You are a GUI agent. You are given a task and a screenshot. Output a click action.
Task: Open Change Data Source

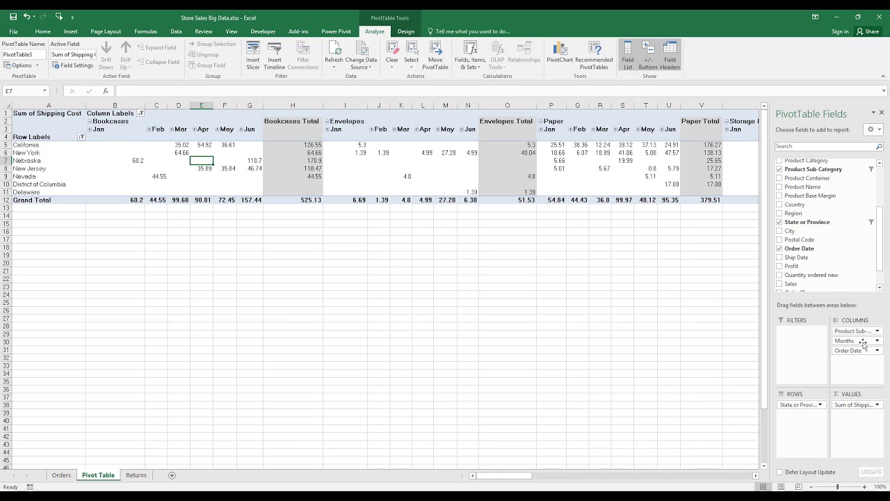(361, 56)
